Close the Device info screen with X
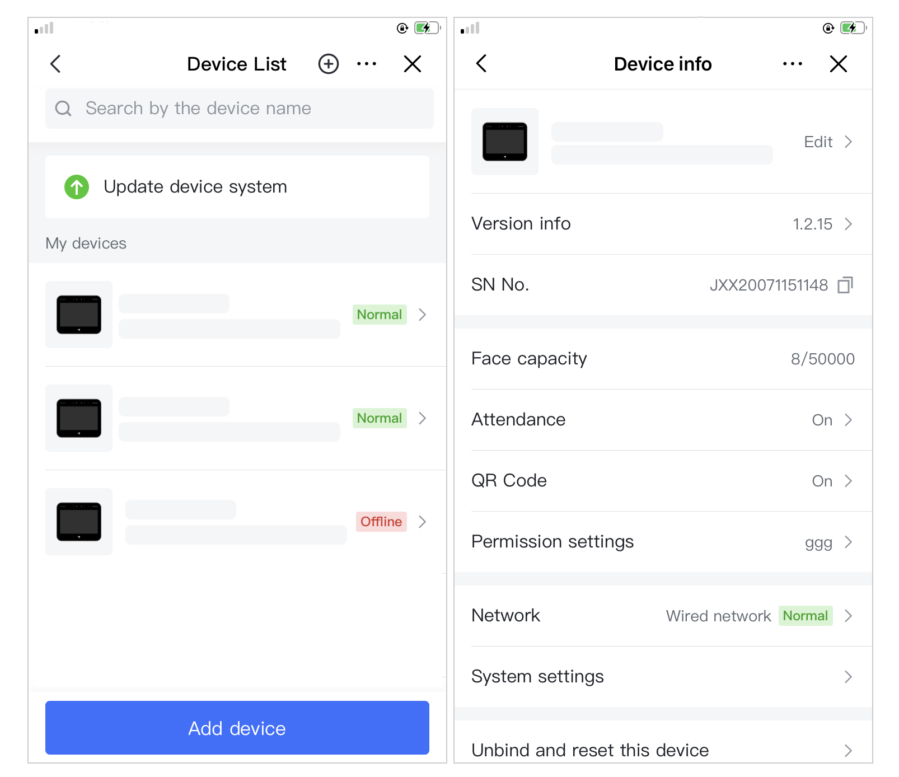Screen dimensions: 899x777 pos(838,64)
